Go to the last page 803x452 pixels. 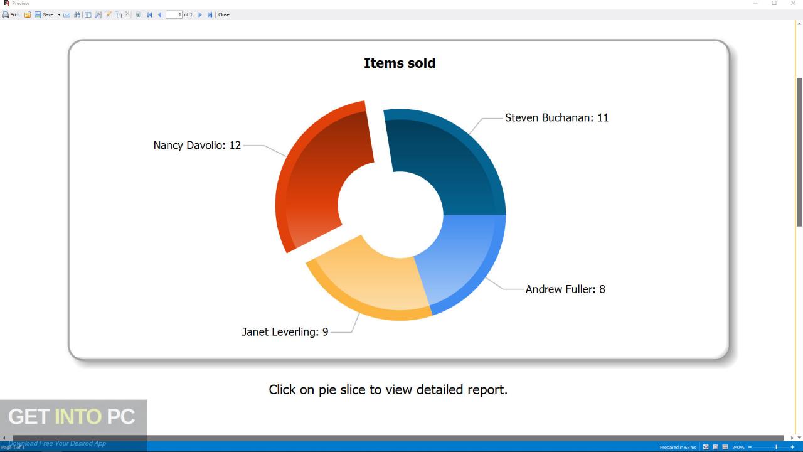pos(210,14)
